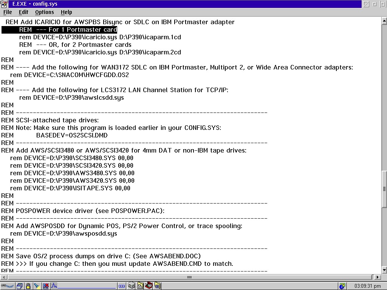Open the printer folder icon in tray
387x290 pixels.
click(x=140, y=285)
